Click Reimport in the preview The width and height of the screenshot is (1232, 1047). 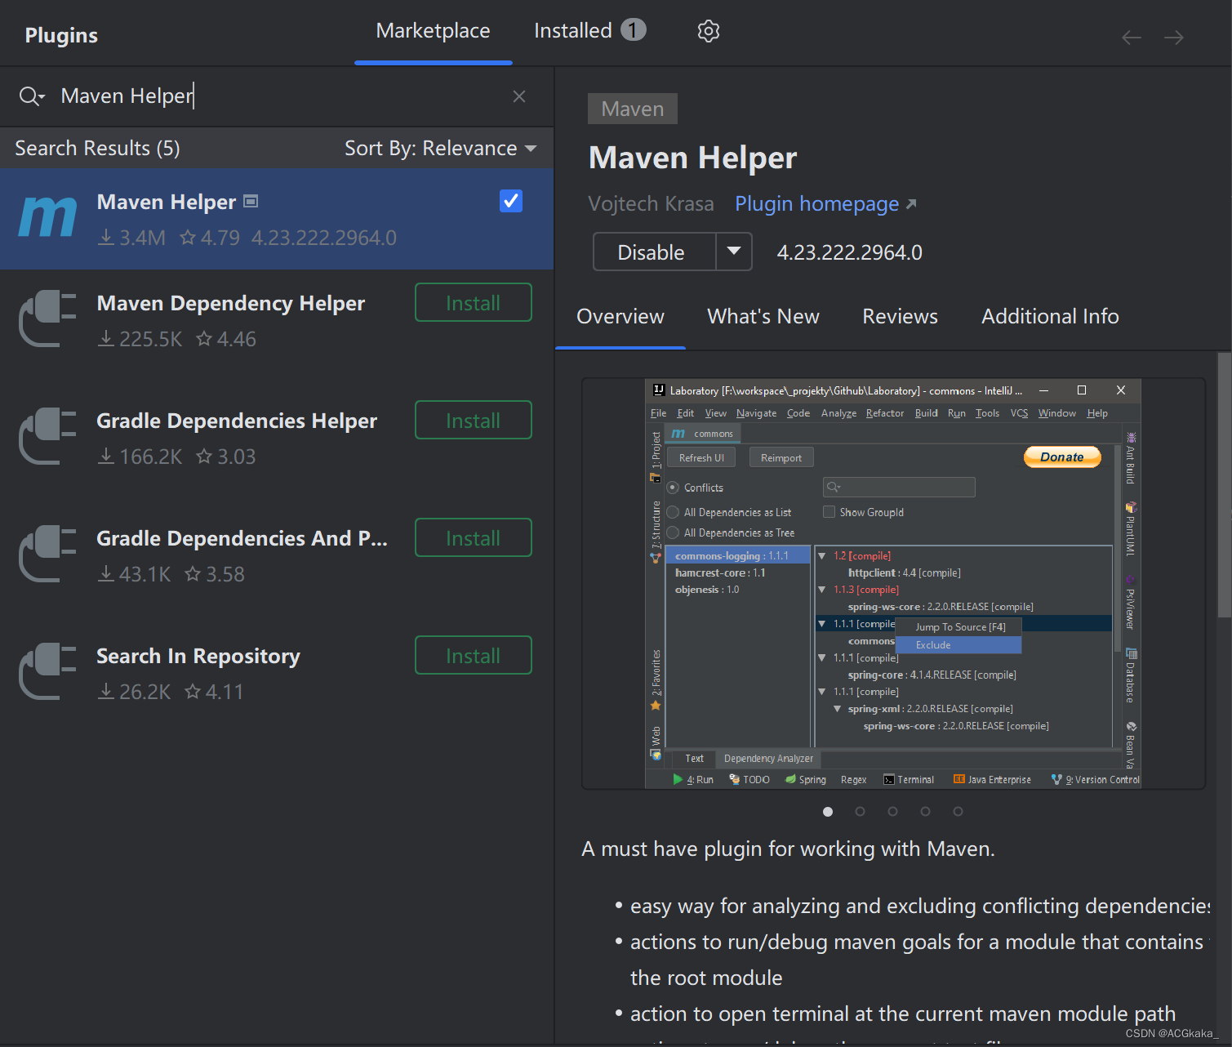pyautogui.click(x=781, y=458)
